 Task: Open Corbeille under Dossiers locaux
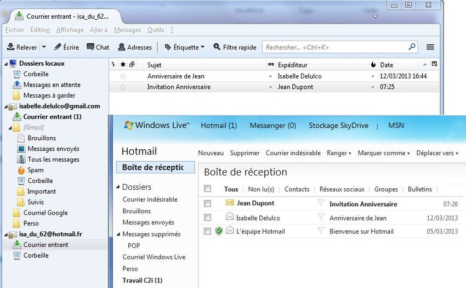[36, 74]
